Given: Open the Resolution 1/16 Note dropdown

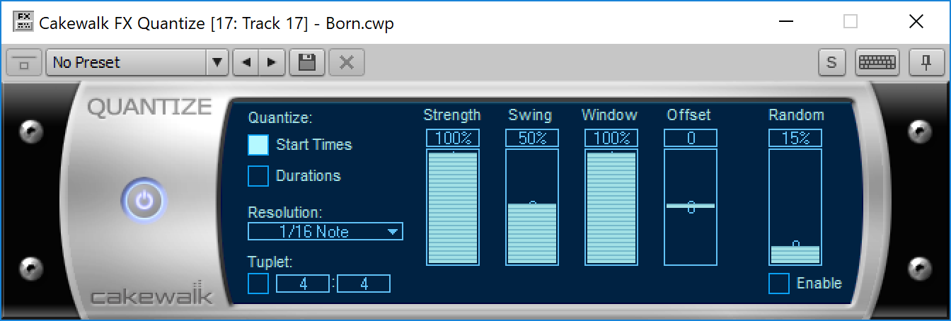Looking at the screenshot, I should pyautogui.click(x=325, y=231).
